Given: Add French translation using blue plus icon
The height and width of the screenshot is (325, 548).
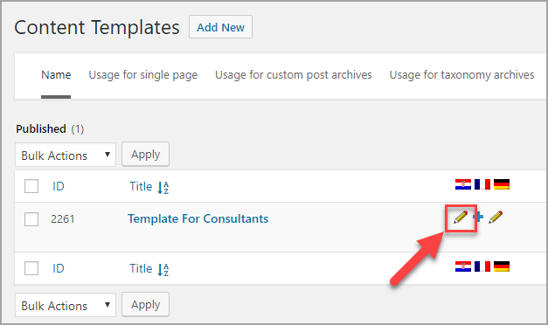Looking at the screenshot, I should point(478,217).
